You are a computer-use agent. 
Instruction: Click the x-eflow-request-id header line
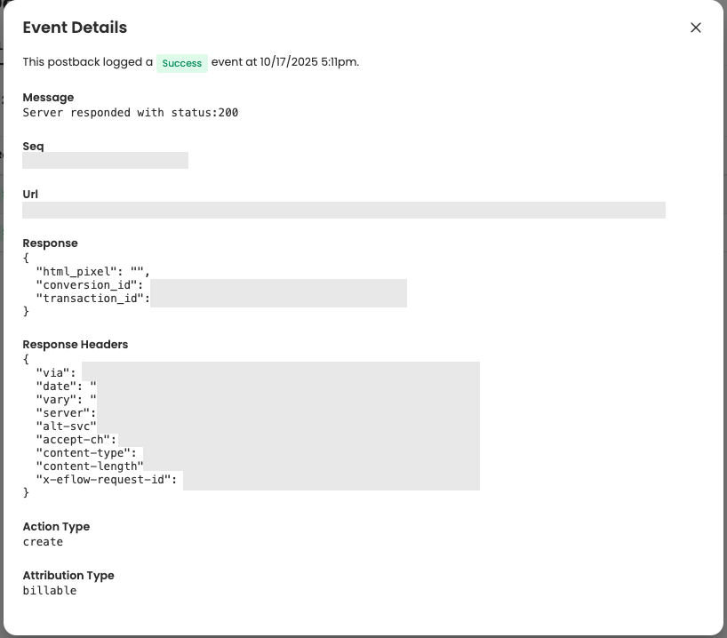(107, 479)
